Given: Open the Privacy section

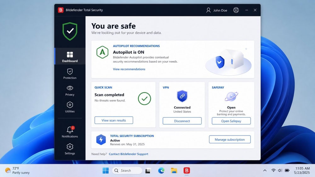Looking at the screenshot, I should [70, 91].
